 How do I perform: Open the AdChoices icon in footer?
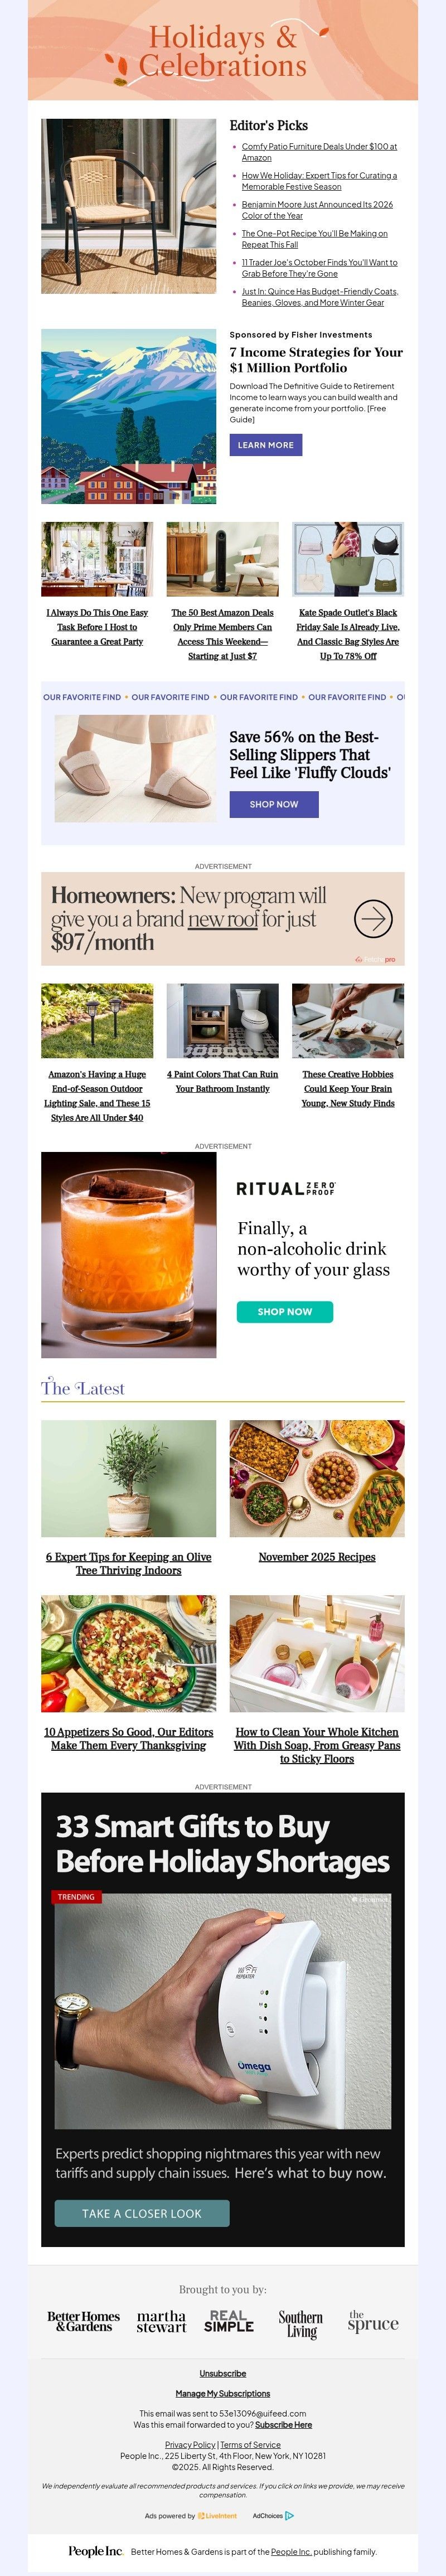pos(289,2515)
